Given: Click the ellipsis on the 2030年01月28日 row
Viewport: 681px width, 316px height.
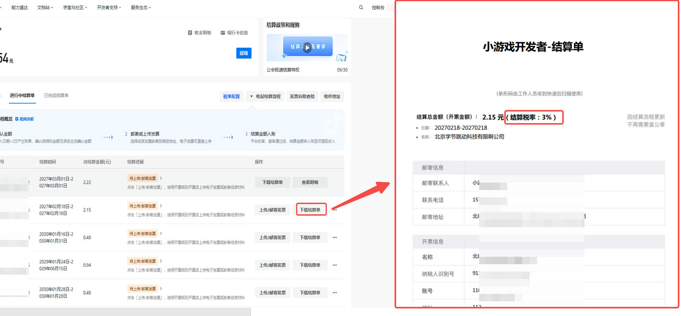Looking at the screenshot, I should point(335,293).
